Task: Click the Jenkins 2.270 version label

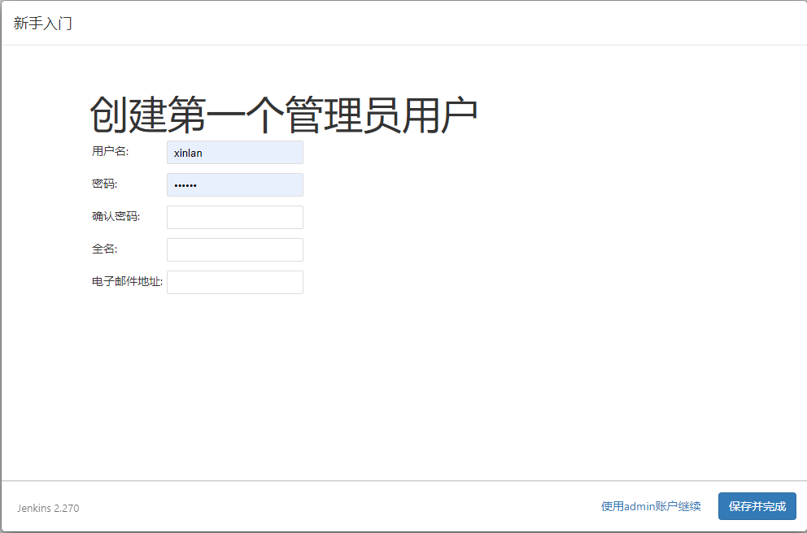Action: pos(46,508)
